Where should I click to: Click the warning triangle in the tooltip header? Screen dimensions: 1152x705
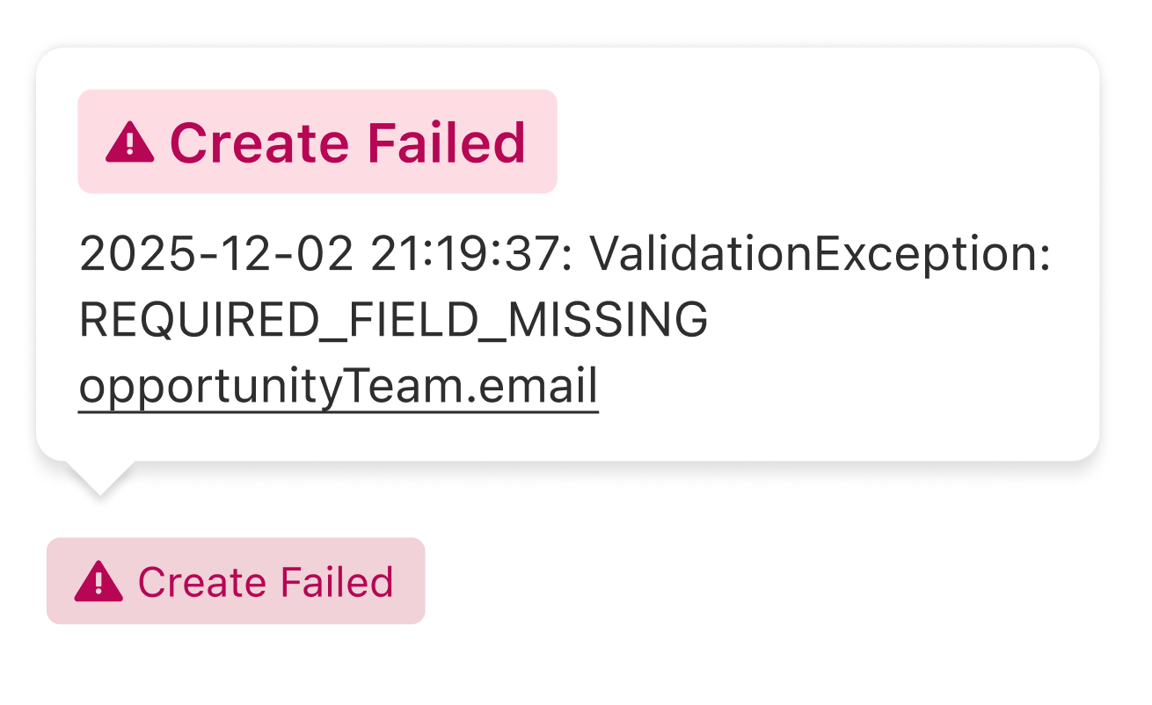(x=129, y=142)
